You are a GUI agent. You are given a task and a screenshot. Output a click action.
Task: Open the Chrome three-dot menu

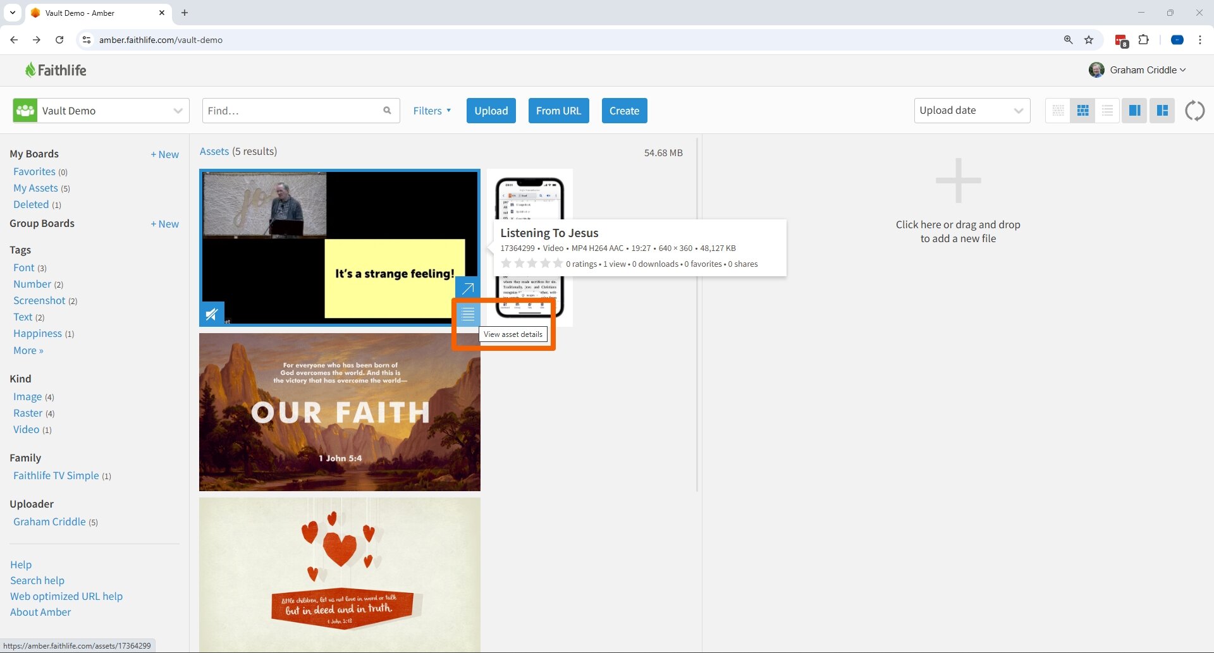pyautogui.click(x=1199, y=40)
